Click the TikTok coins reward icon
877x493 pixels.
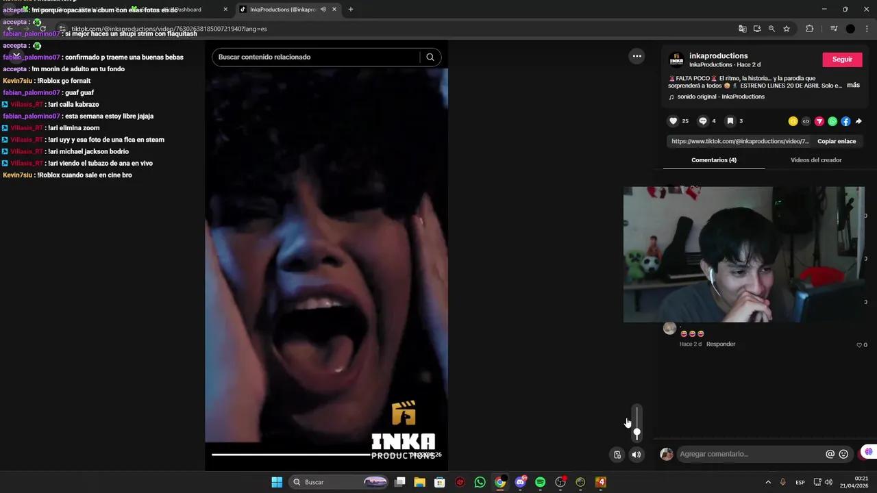pos(793,121)
